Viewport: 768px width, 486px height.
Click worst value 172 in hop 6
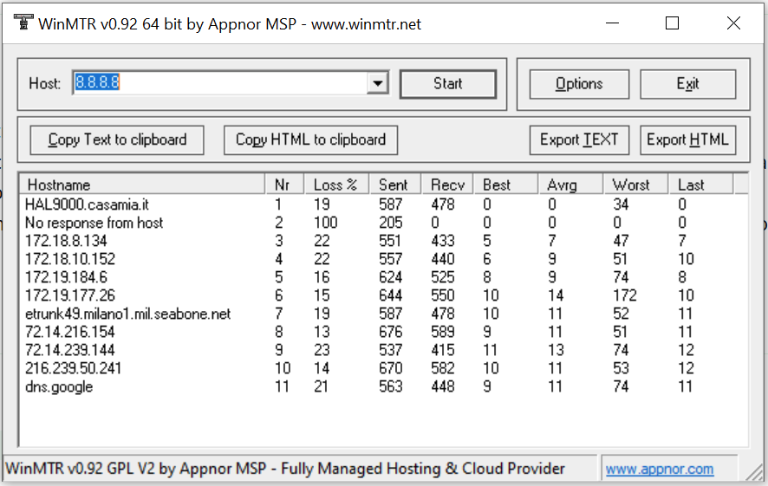tap(625, 295)
